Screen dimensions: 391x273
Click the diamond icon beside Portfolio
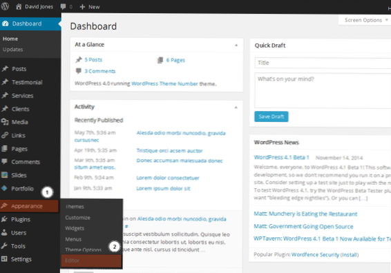(4, 188)
